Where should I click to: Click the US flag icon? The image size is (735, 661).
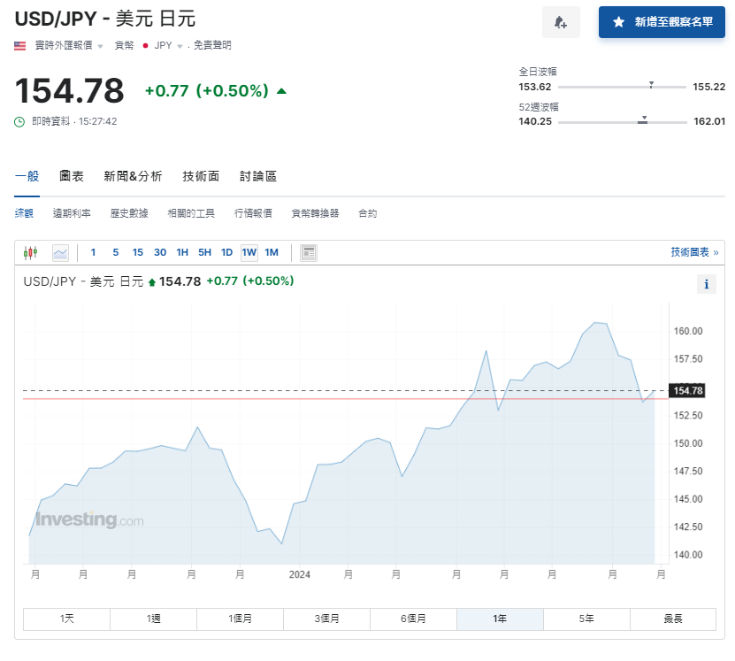click(x=19, y=43)
